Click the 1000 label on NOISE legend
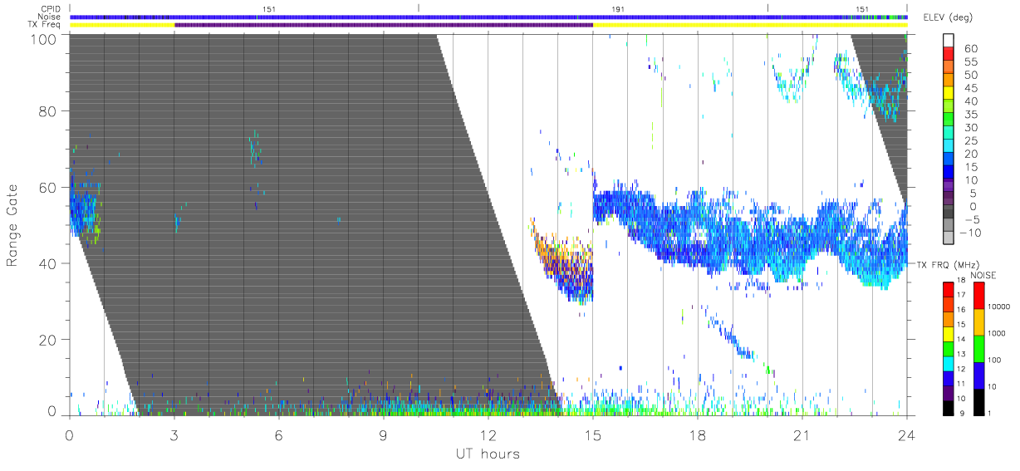This screenshot has height=471, width=1020. [x=996, y=333]
